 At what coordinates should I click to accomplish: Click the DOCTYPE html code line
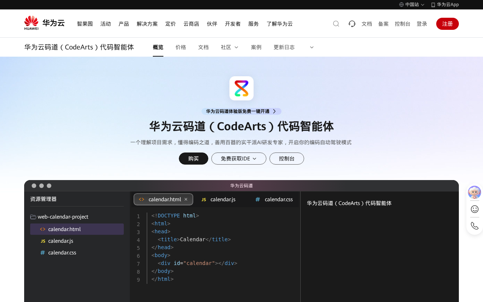point(175,216)
